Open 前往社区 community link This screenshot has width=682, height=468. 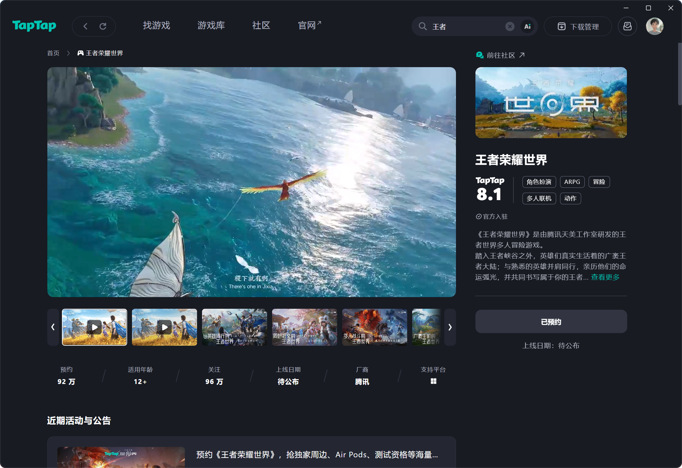(x=500, y=55)
